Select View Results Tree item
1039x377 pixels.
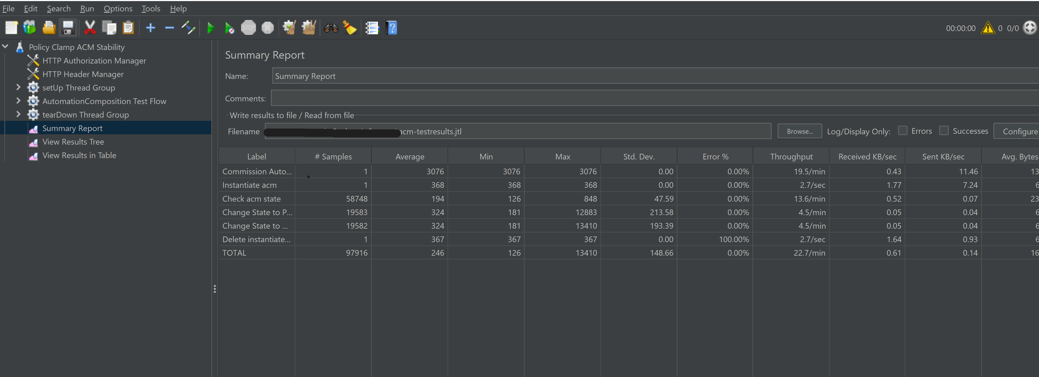(73, 142)
